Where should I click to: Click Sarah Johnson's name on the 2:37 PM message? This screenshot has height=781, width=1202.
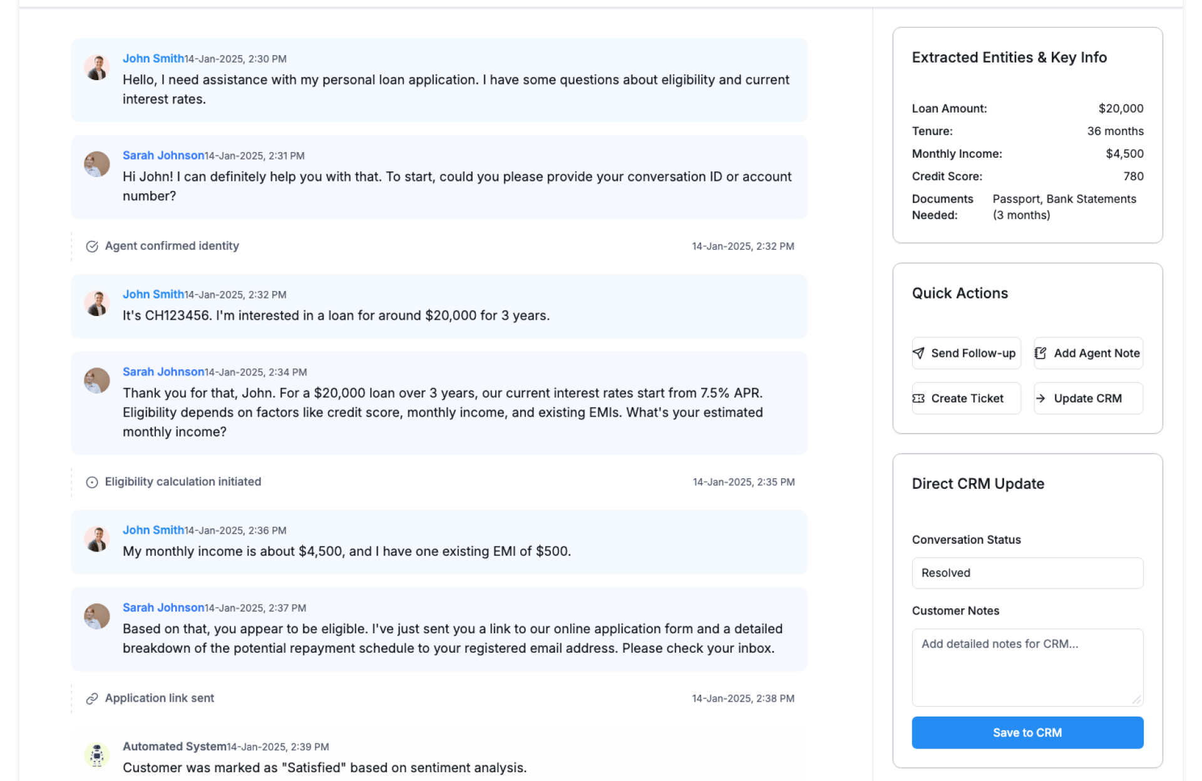coord(163,608)
